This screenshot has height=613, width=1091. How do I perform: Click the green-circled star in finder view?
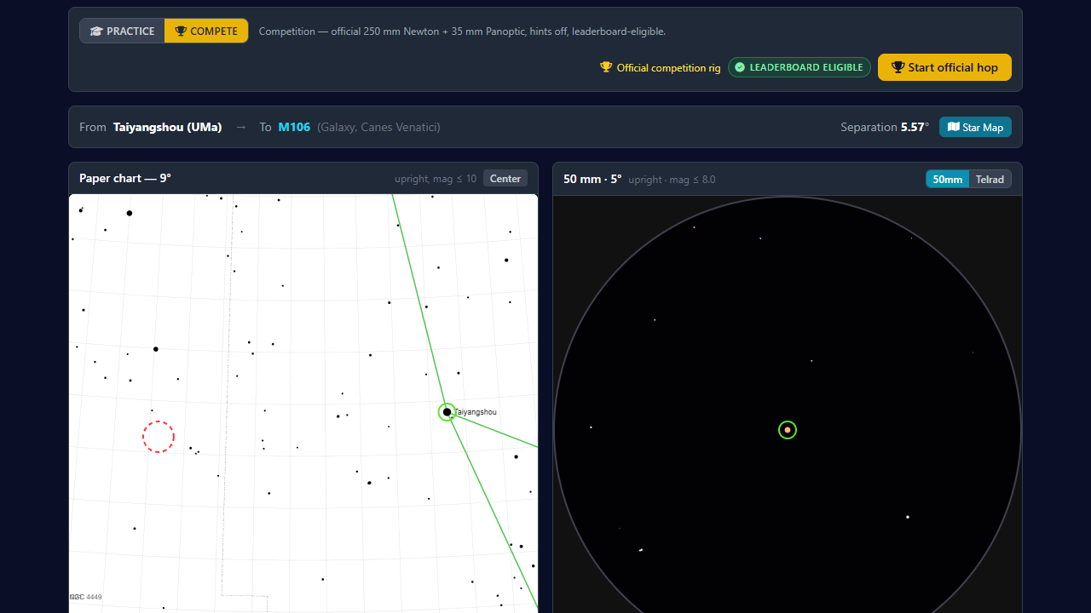click(788, 430)
